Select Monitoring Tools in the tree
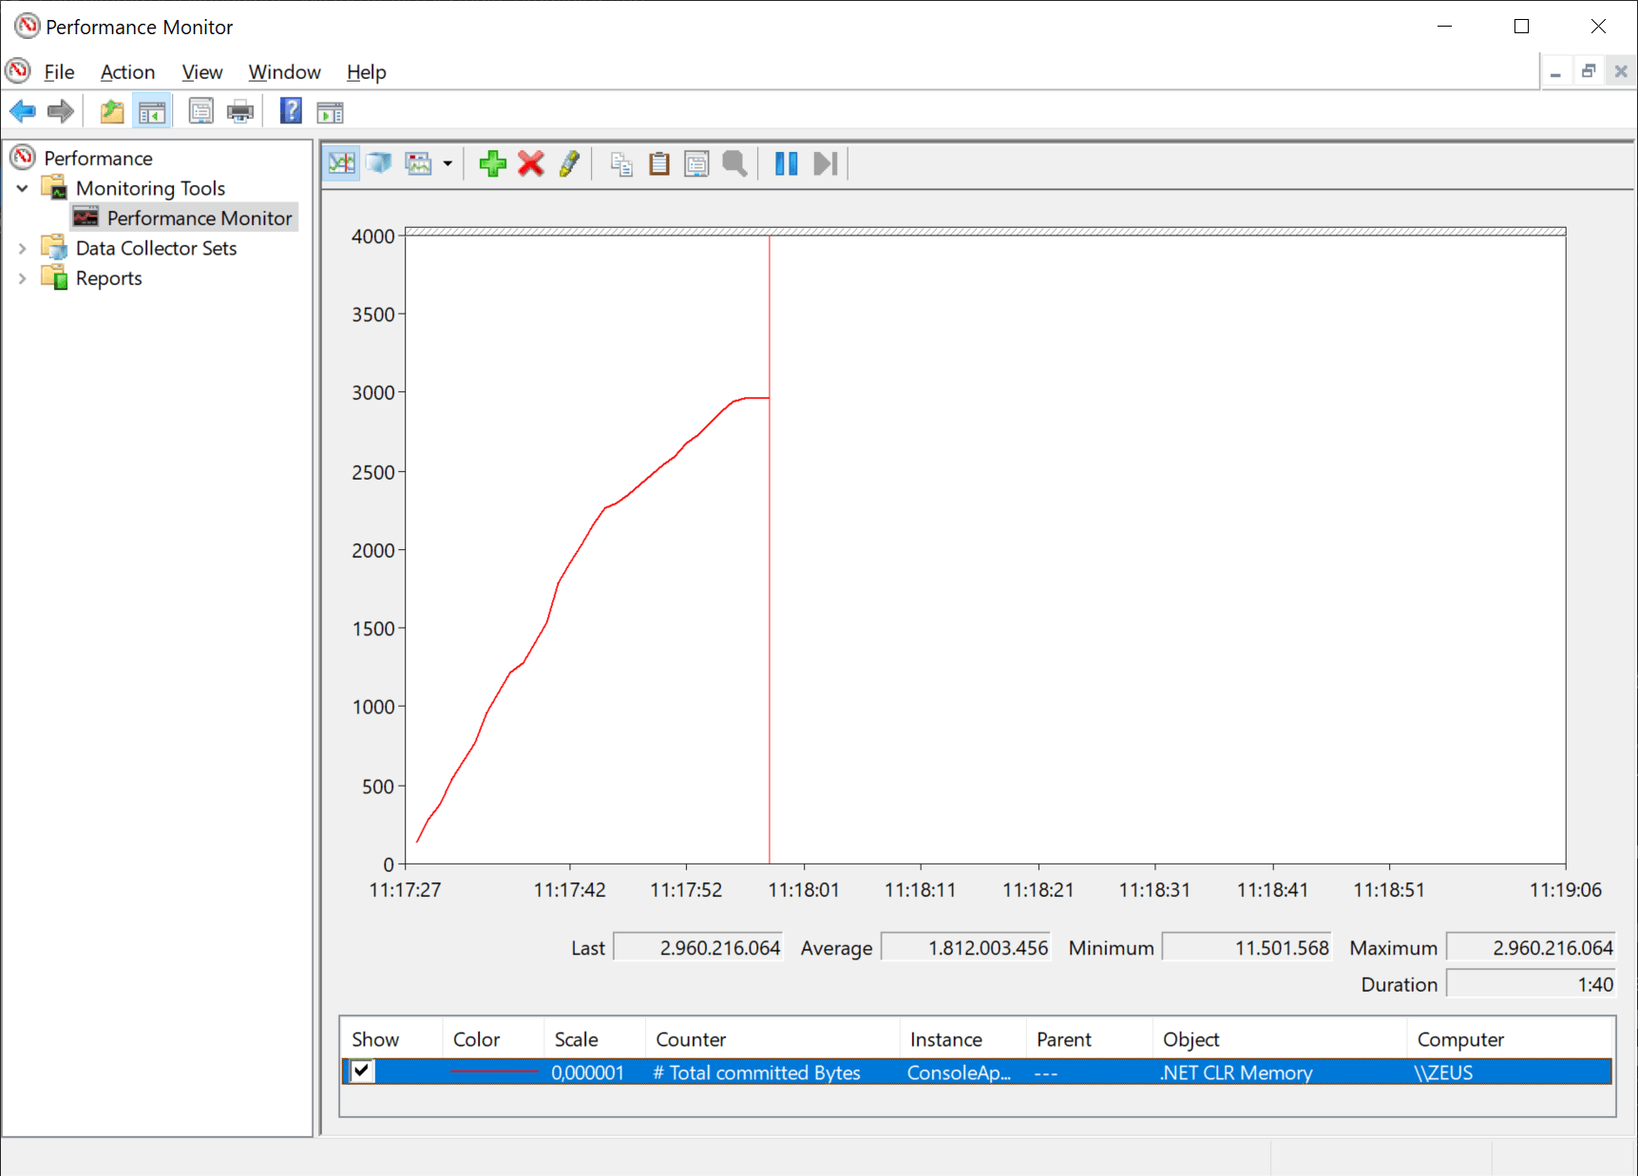Viewport: 1638px width, 1176px height. pyautogui.click(x=150, y=188)
